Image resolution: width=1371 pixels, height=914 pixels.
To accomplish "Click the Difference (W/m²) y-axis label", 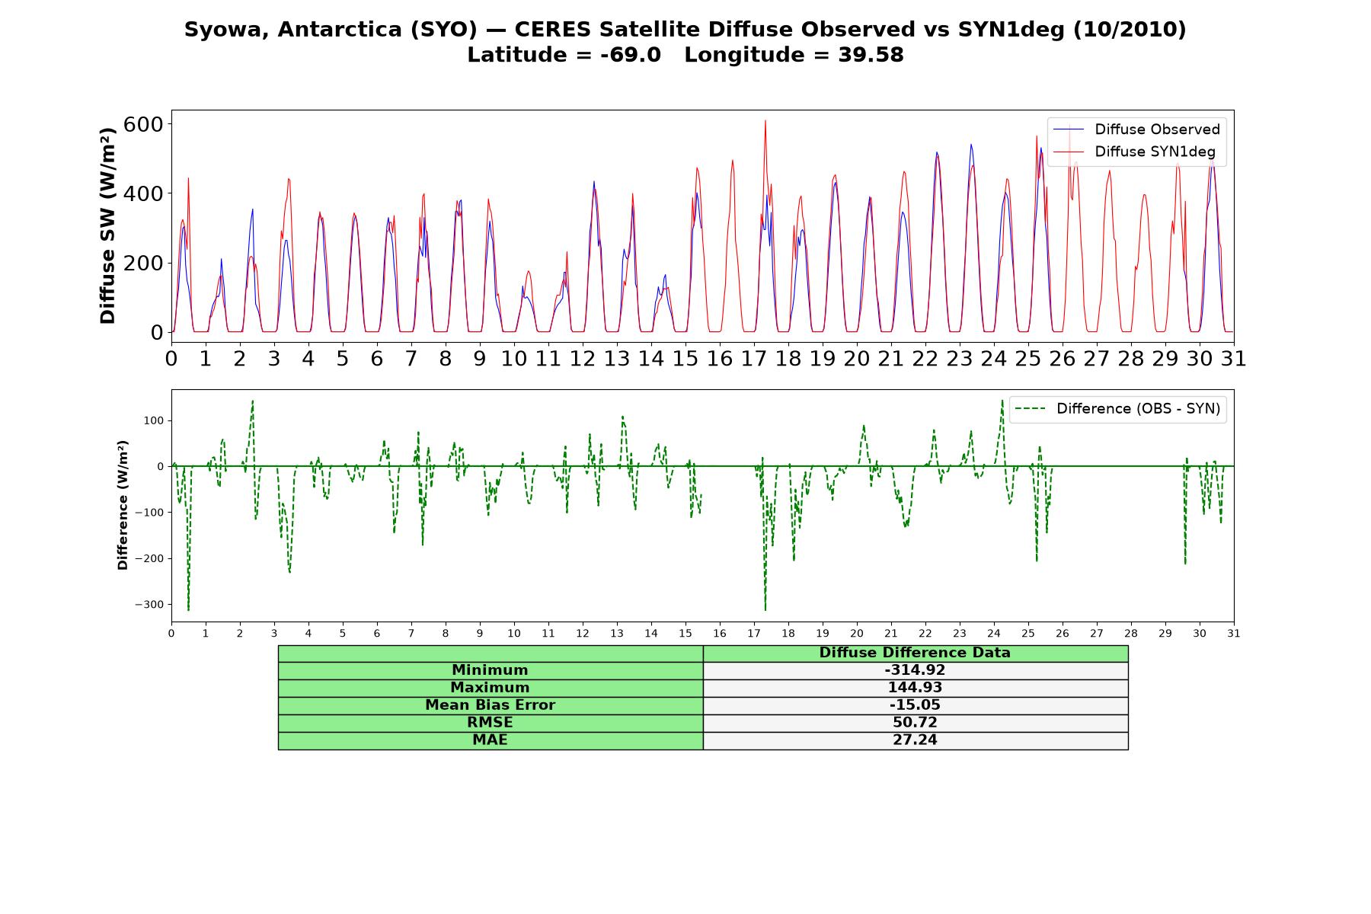I will [x=123, y=506].
